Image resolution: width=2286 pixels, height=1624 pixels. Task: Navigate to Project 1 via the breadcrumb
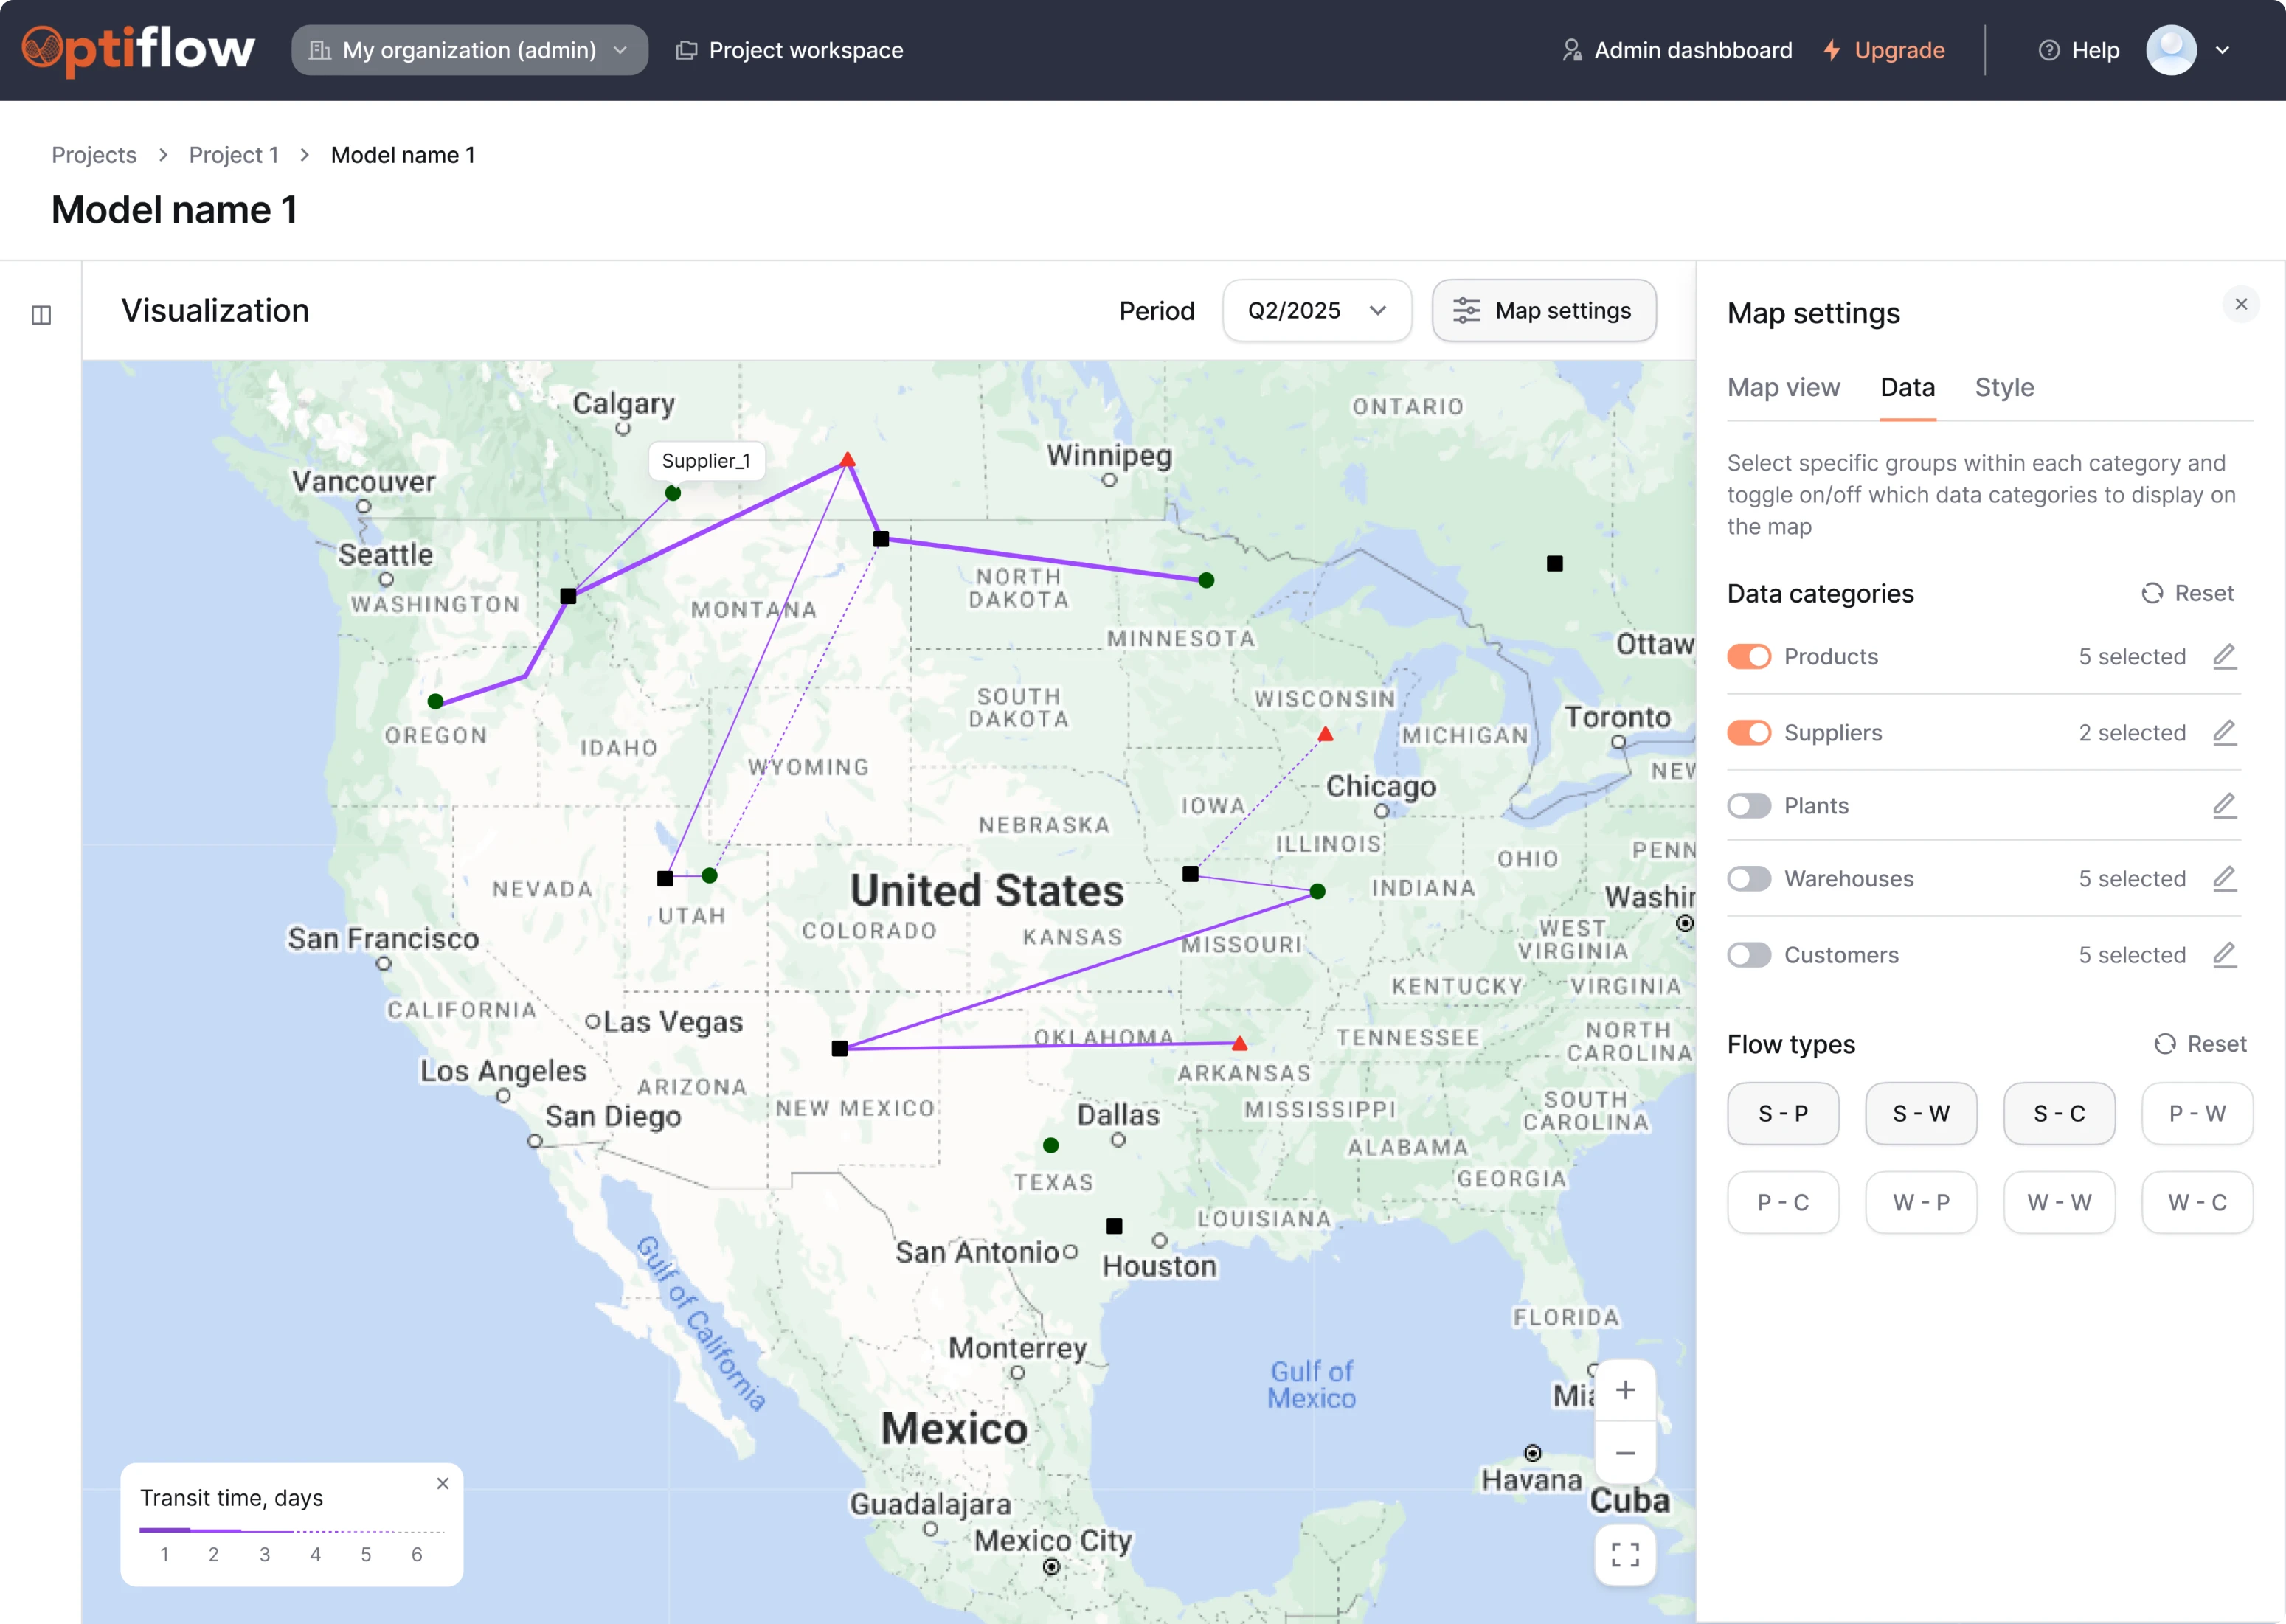pyautogui.click(x=233, y=154)
